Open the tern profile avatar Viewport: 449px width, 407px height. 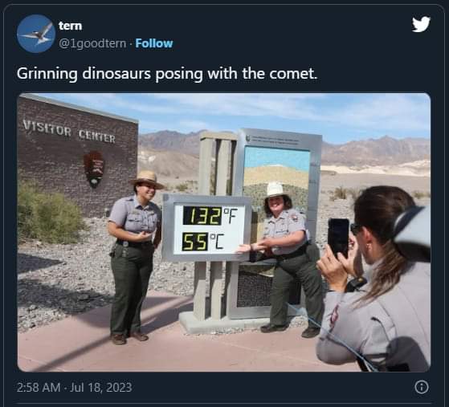tap(36, 34)
